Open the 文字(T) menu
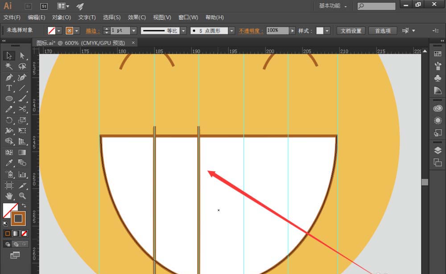 [87, 17]
